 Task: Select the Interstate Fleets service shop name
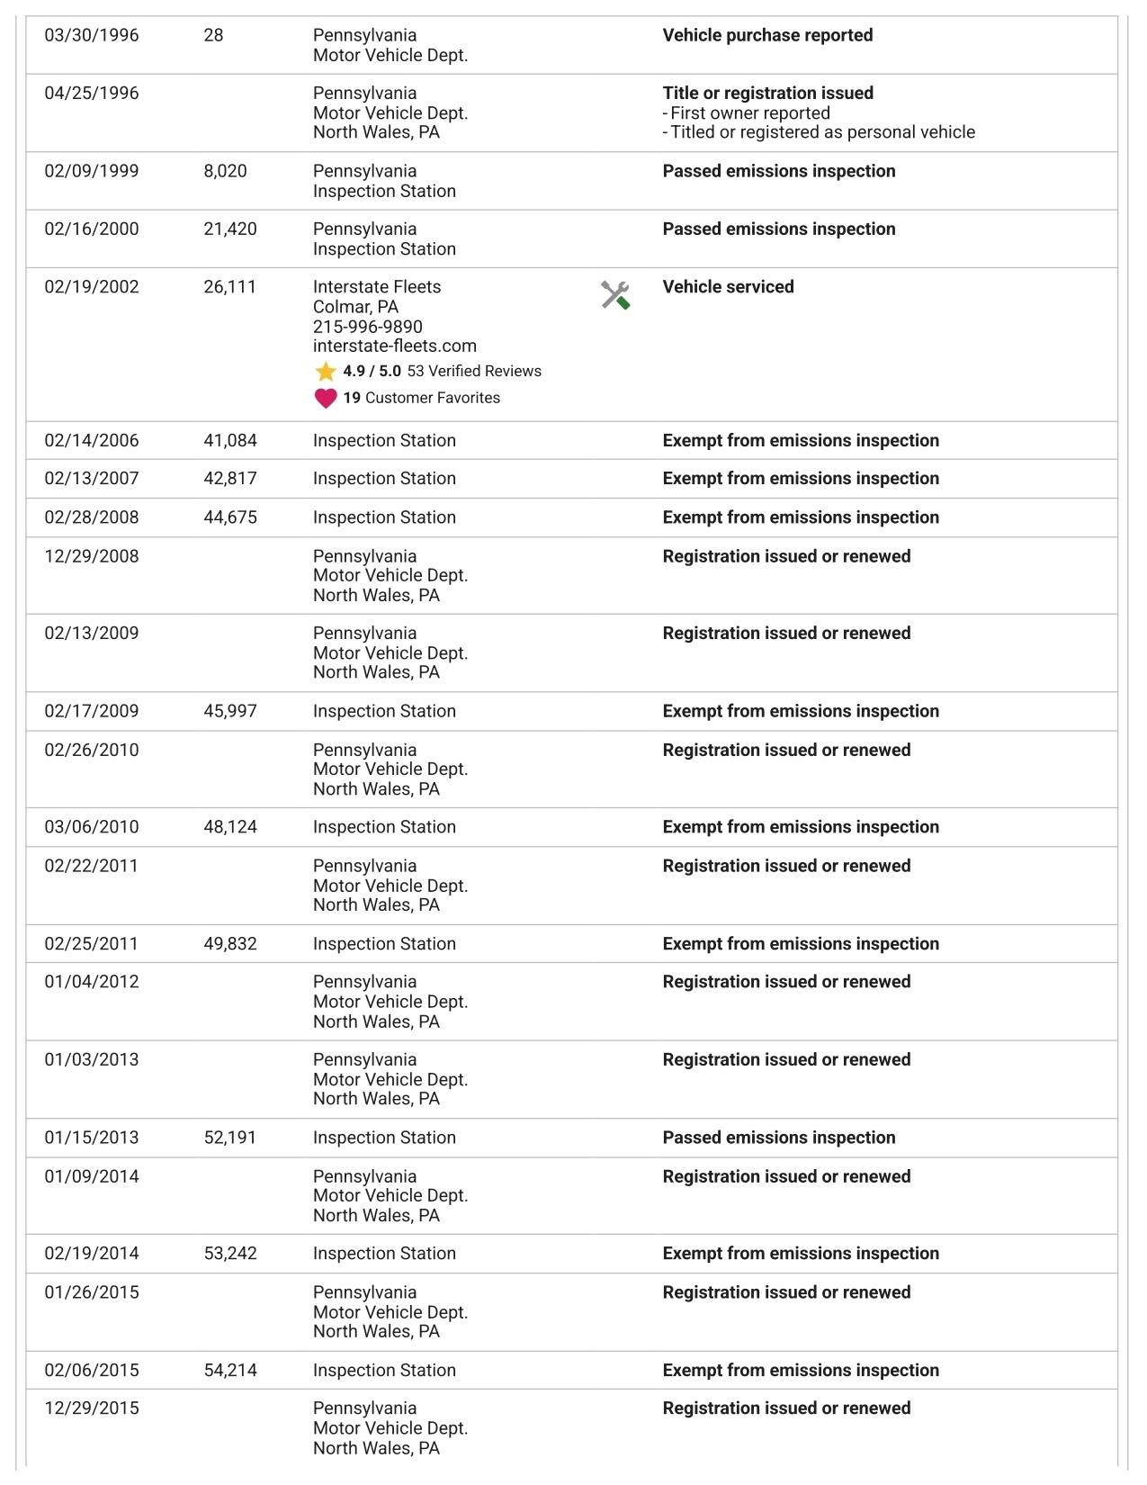[377, 286]
